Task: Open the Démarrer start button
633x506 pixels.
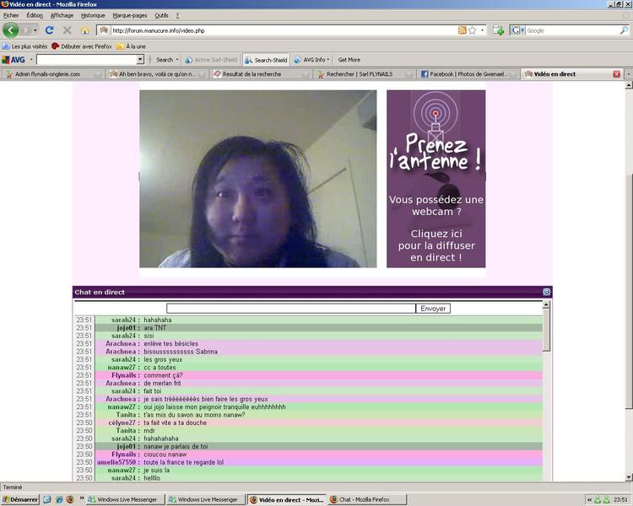Action: click(x=20, y=499)
